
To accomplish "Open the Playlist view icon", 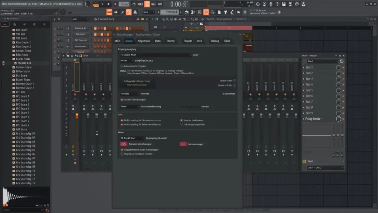I will click(187, 12).
